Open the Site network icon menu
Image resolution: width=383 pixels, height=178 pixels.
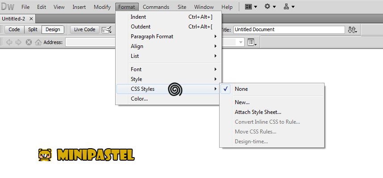tap(289, 7)
